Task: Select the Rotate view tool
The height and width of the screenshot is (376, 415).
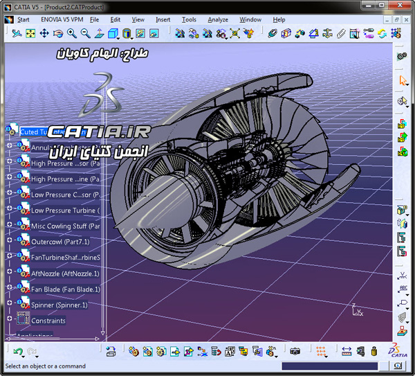Action: [x=58, y=34]
